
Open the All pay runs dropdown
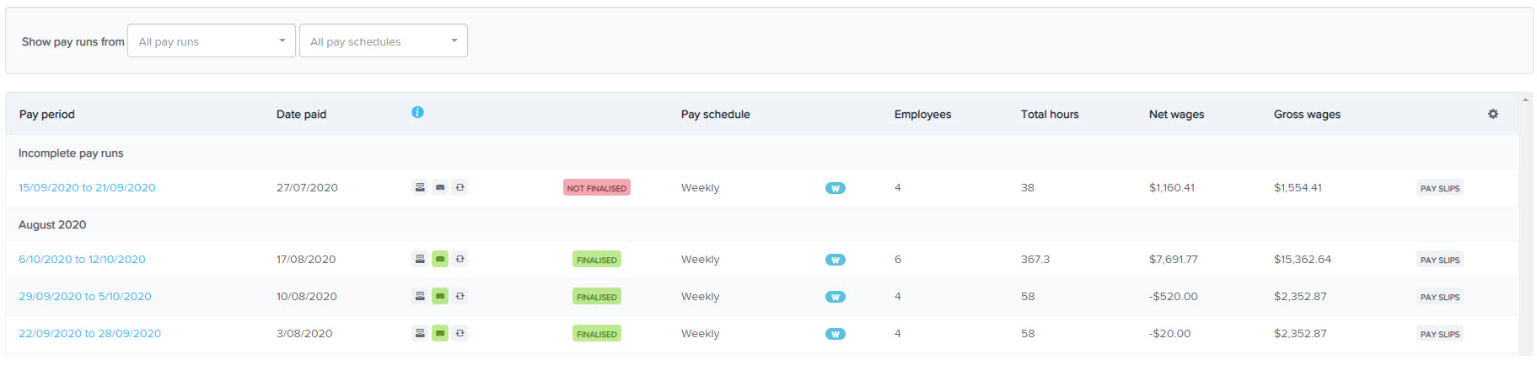tap(212, 40)
